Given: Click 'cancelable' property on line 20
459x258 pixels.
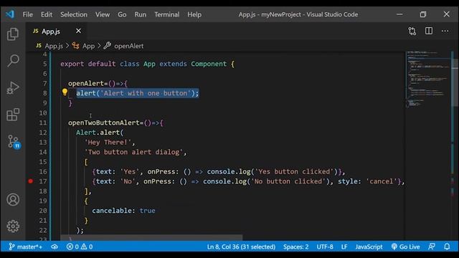Looking at the screenshot, I should (112, 211).
